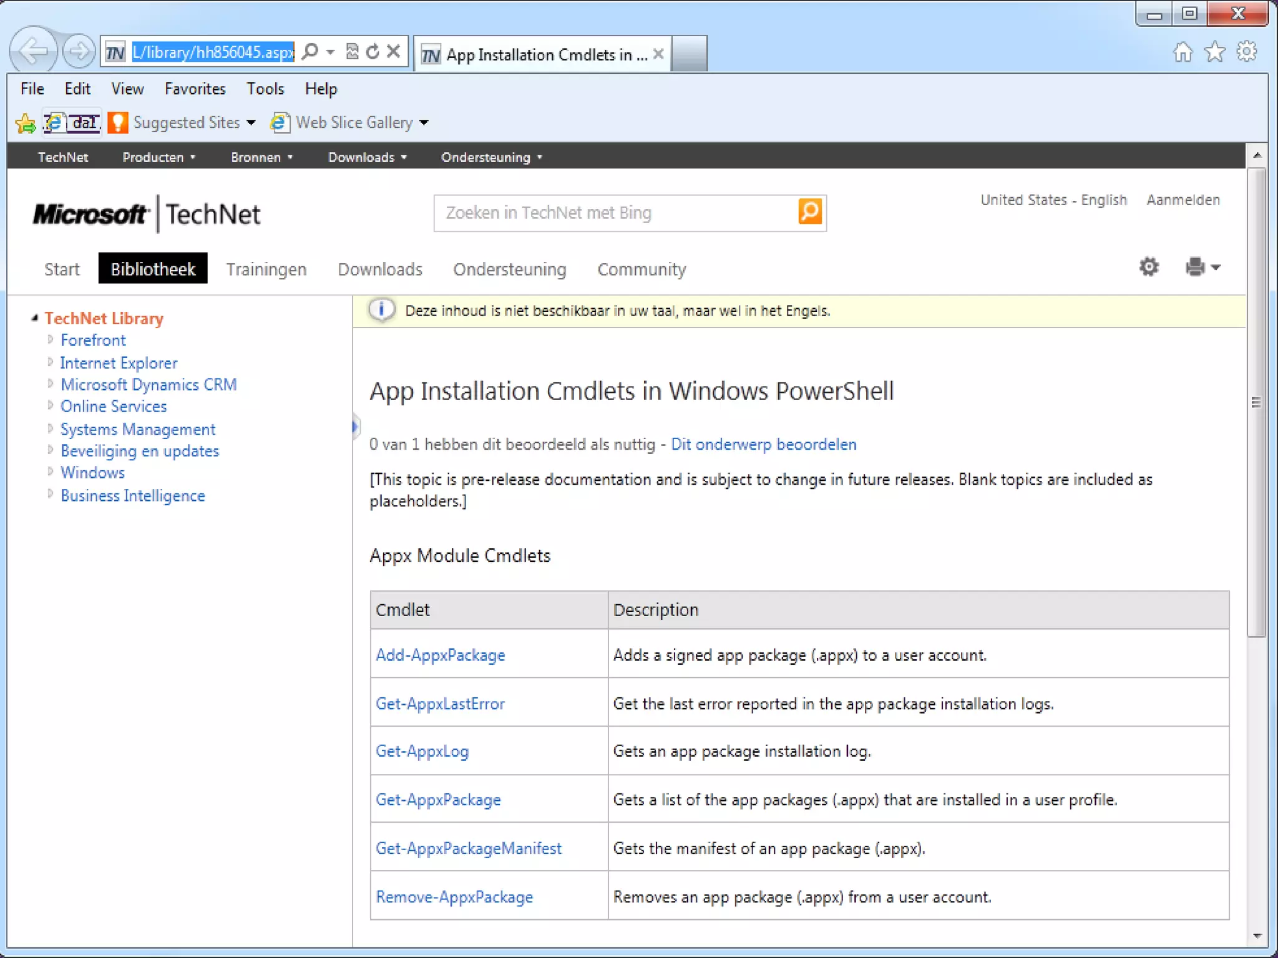Click the printer icon on page
The image size is (1278, 958).
(x=1195, y=267)
